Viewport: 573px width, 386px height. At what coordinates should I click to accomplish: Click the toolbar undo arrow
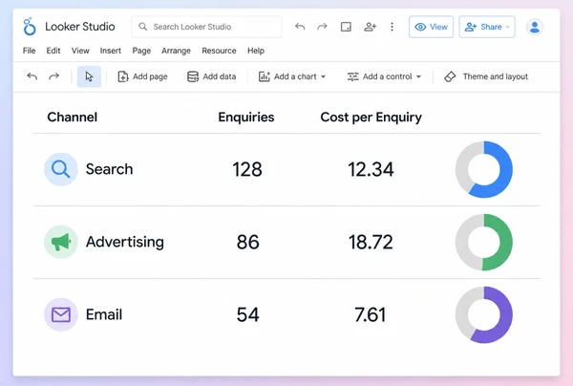point(32,76)
